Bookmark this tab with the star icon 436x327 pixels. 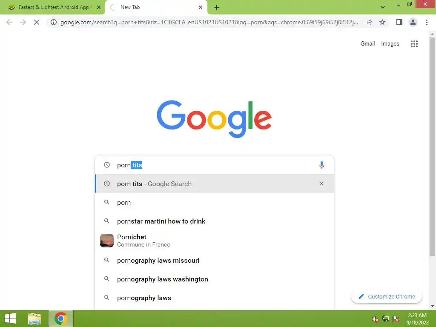tap(382, 22)
